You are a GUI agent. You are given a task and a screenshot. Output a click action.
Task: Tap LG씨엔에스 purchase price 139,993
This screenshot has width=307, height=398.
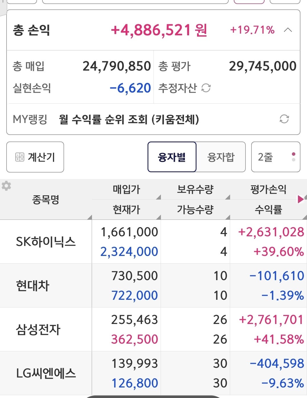(134, 364)
